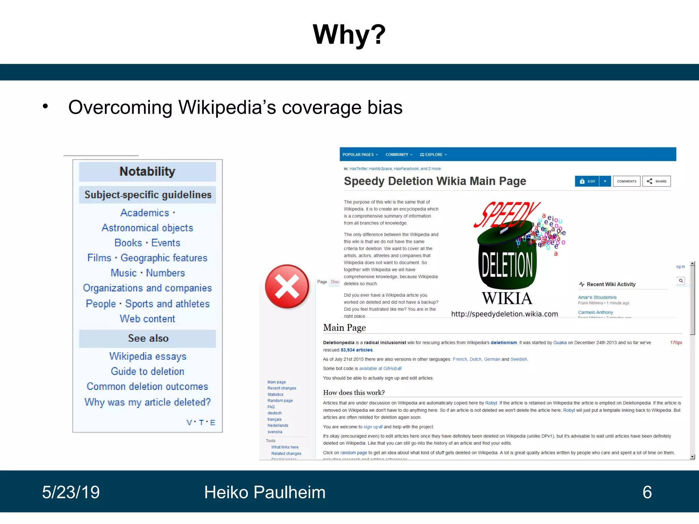Screen dimensions: 699x524
Task: Open Organizations and companies guideline
Action: click(147, 288)
